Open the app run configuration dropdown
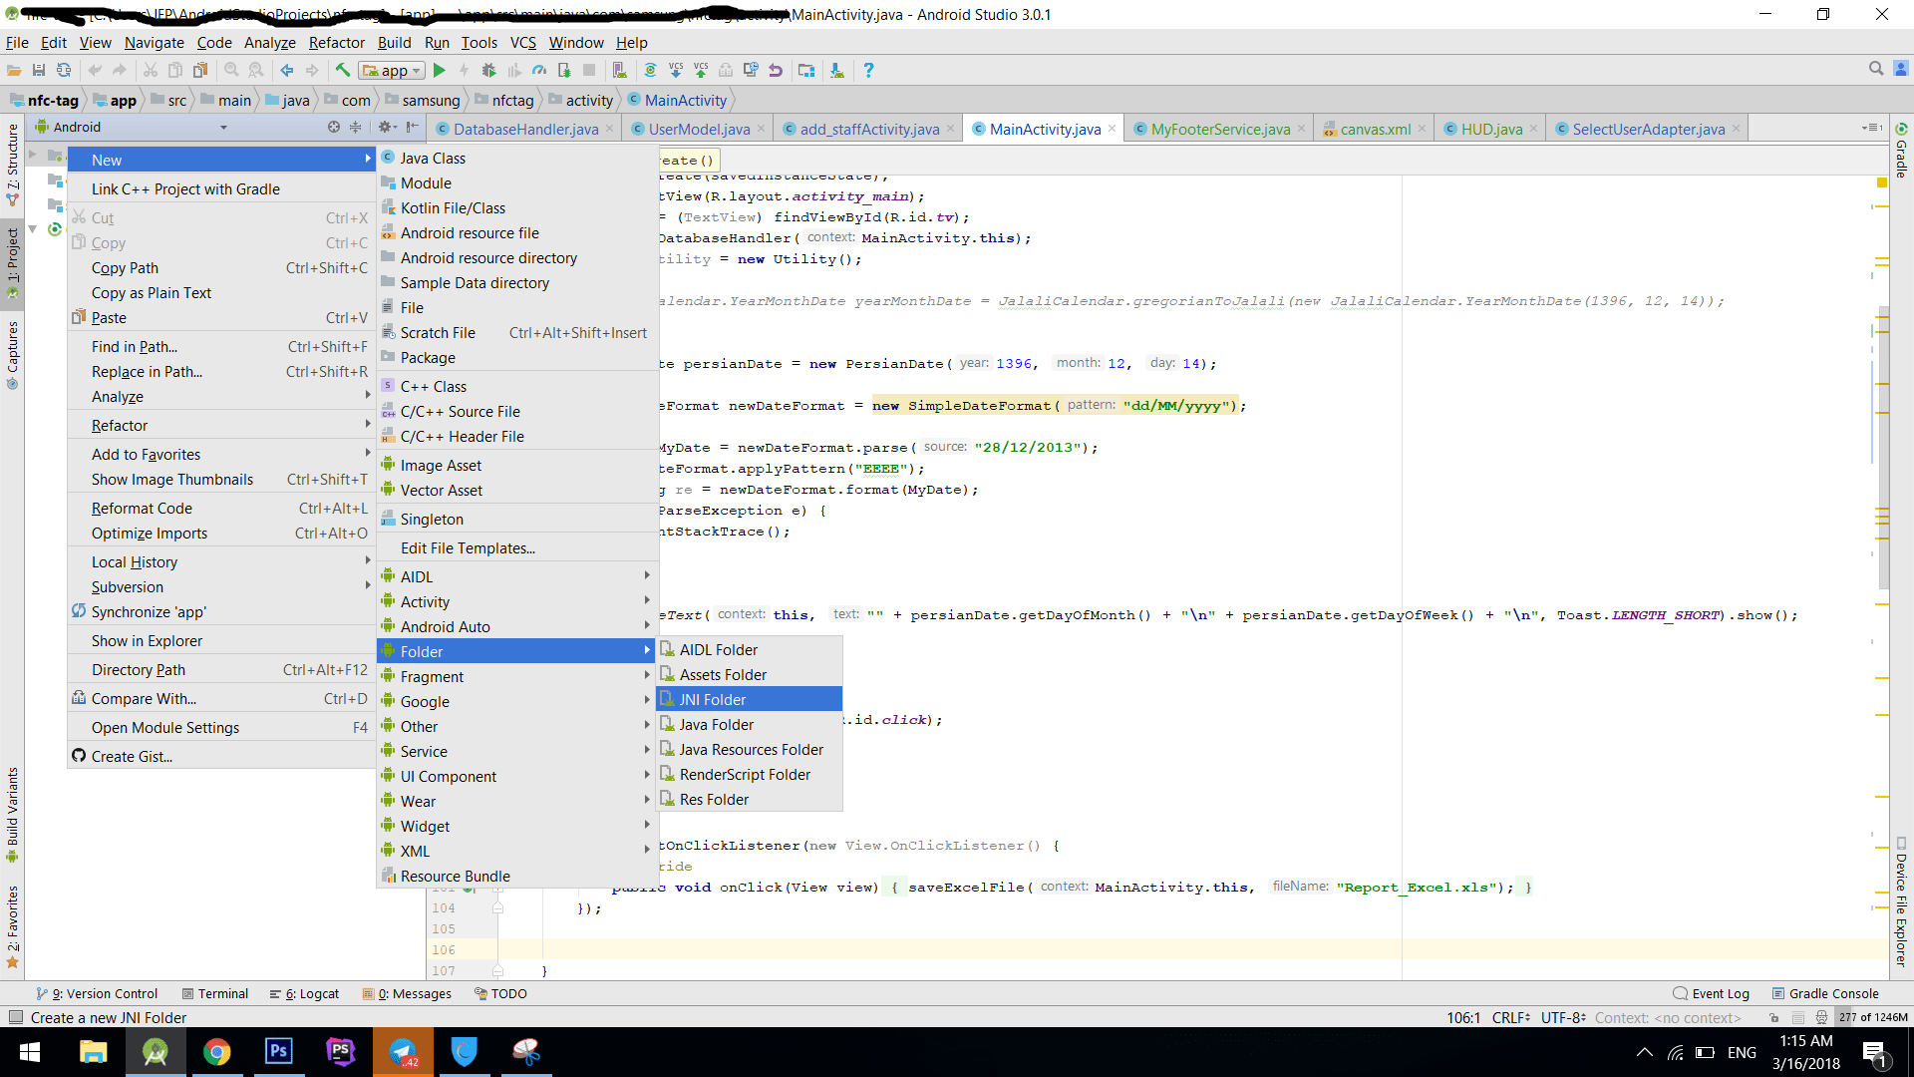1914x1077 pixels. pos(393,71)
